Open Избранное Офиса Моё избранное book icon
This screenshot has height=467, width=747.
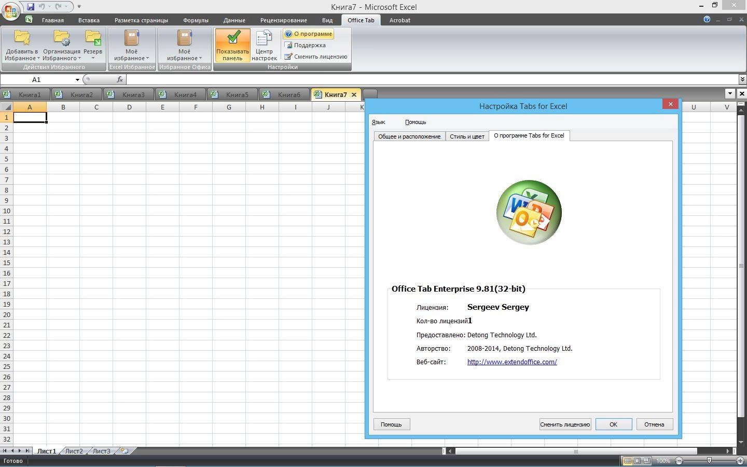click(x=185, y=38)
